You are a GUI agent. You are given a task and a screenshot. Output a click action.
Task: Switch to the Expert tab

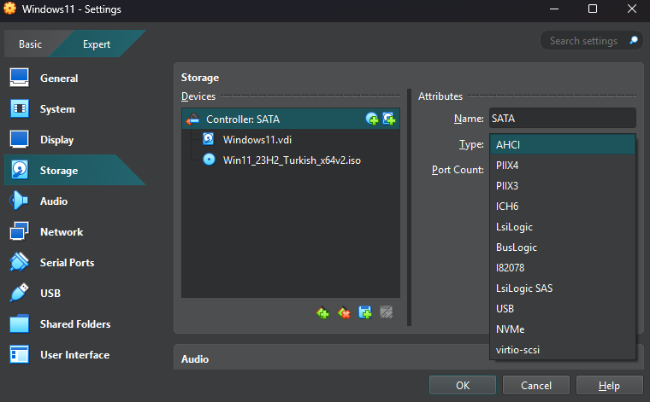[97, 44]
